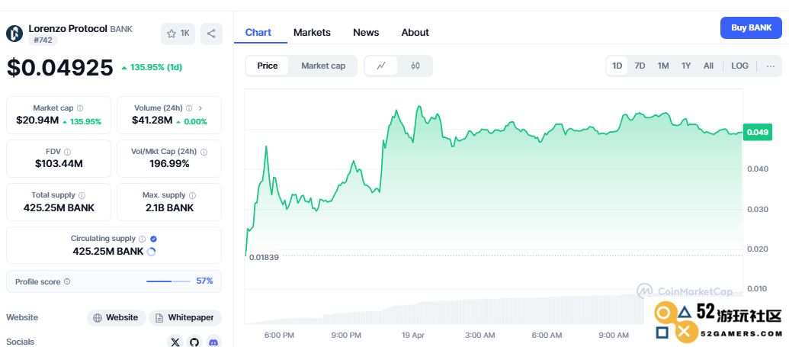This screenshot has width=789, height=347.
Task: Set chart range to 1D
Action: tap(617, 66)
